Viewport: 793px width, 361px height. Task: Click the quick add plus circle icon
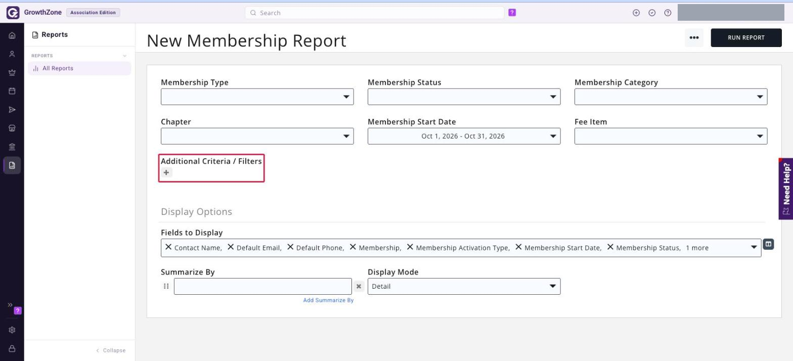[x=636, y=13]
